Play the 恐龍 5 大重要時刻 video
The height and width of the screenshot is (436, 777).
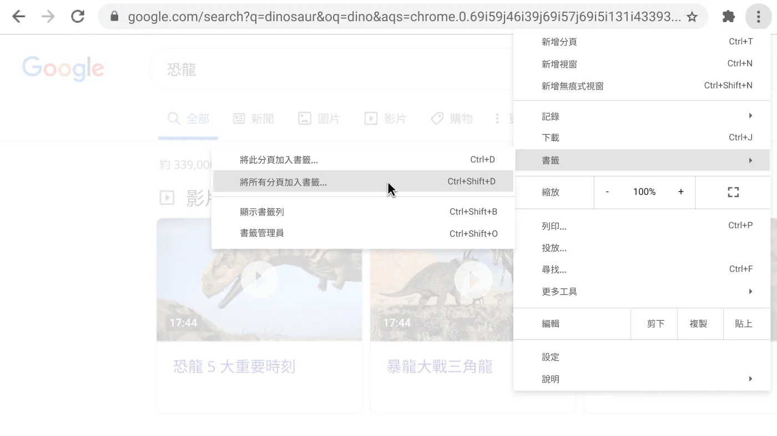tap(259, 280)
